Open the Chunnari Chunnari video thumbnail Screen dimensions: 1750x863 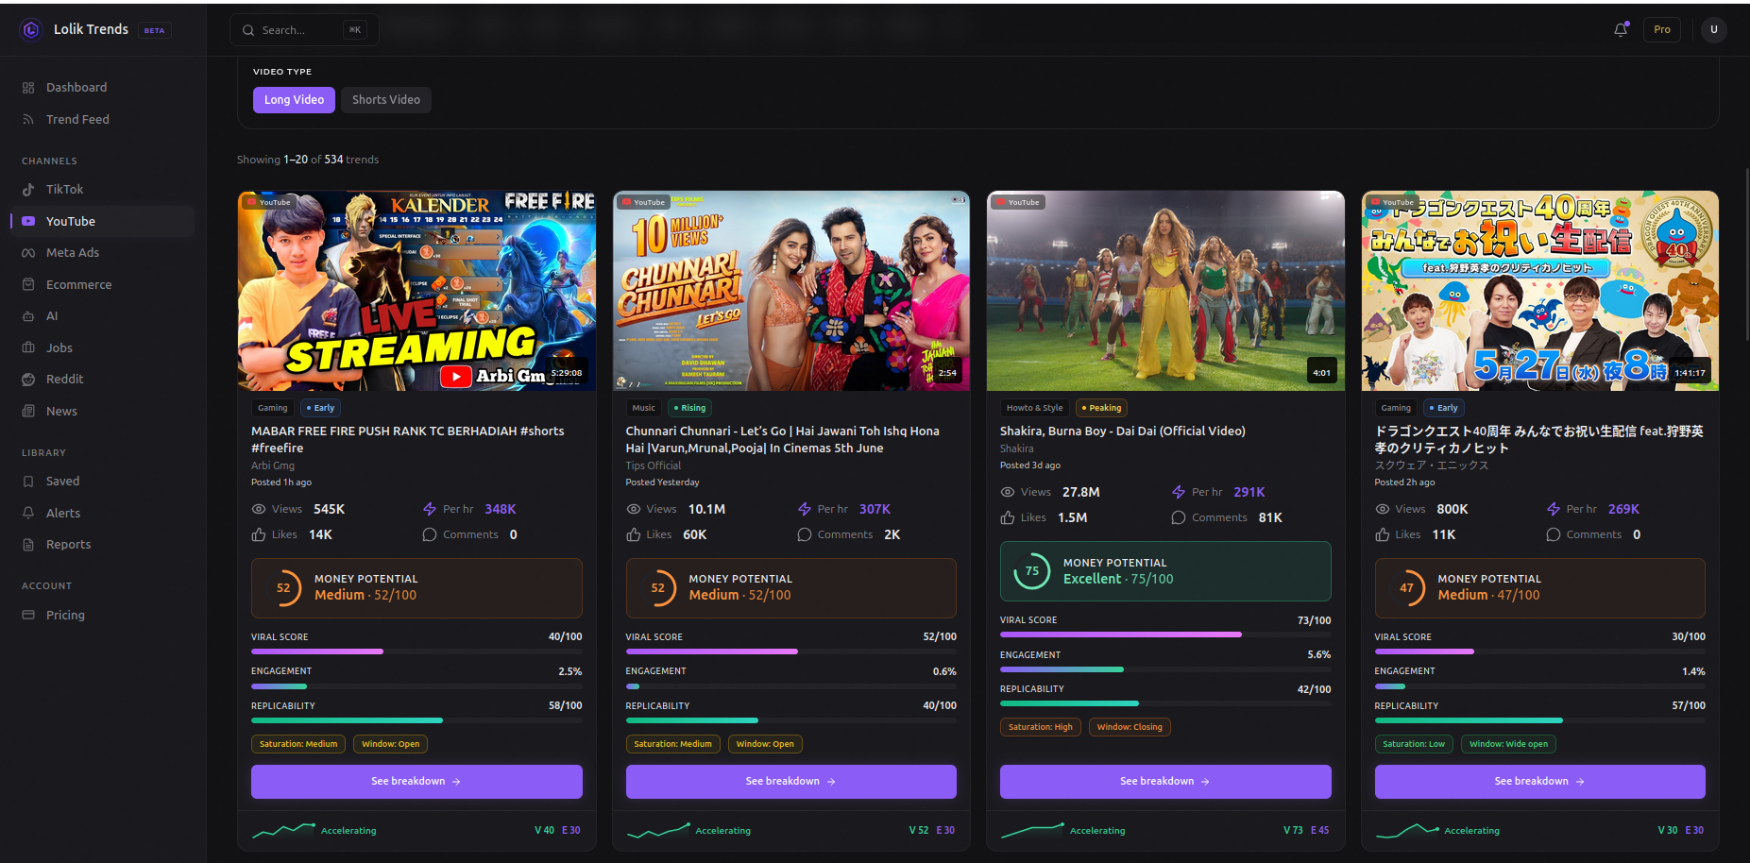click(791, 291)
